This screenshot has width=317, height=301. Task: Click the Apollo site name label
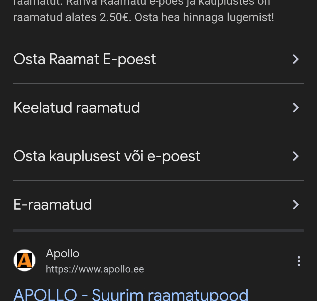(x=63, y=253)
